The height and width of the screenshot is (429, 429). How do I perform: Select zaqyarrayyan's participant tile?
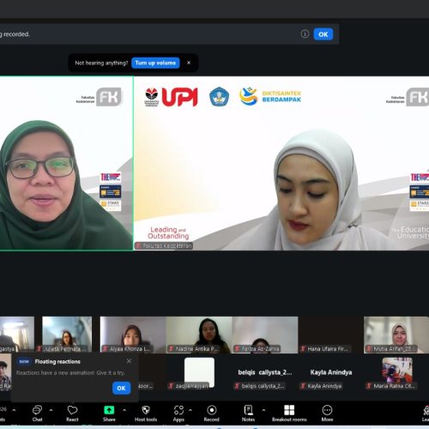tap(199, 372)
